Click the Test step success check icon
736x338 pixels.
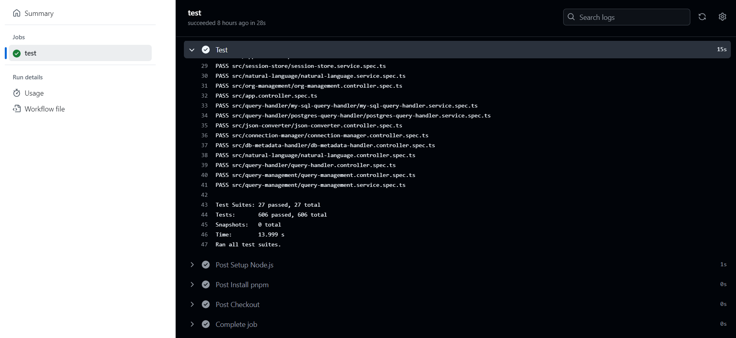(x=206, y=50)
